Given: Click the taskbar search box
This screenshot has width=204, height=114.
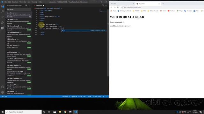Looking at the screenshot, I should tap(23, 112).
